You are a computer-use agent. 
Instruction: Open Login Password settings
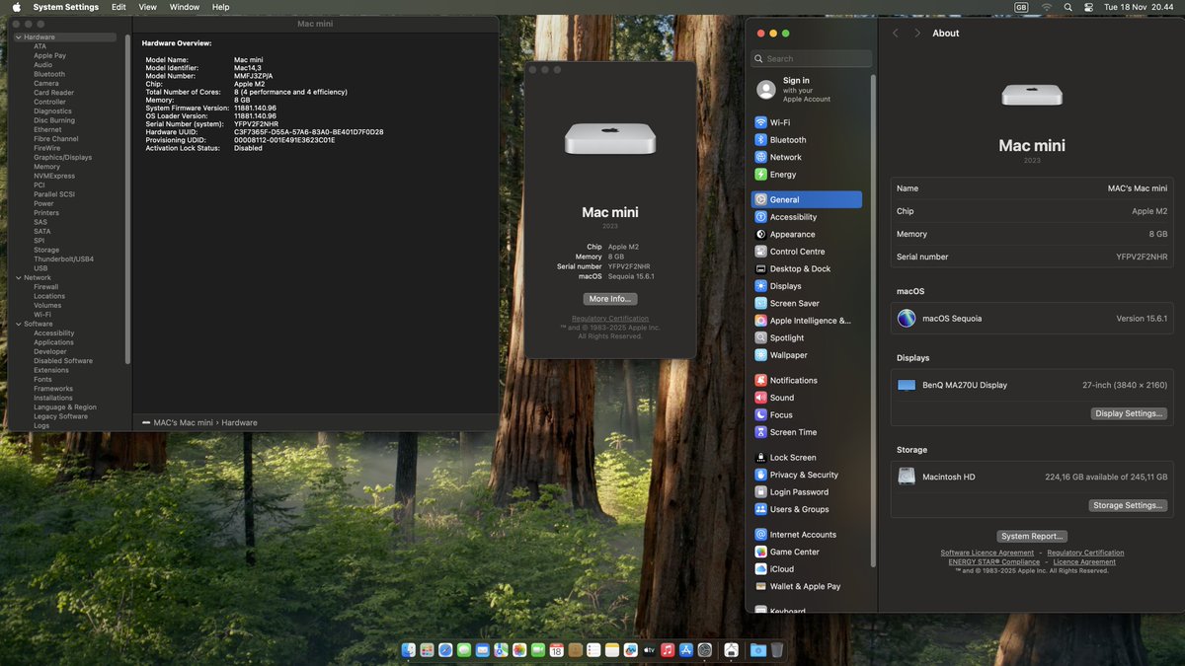807,492
